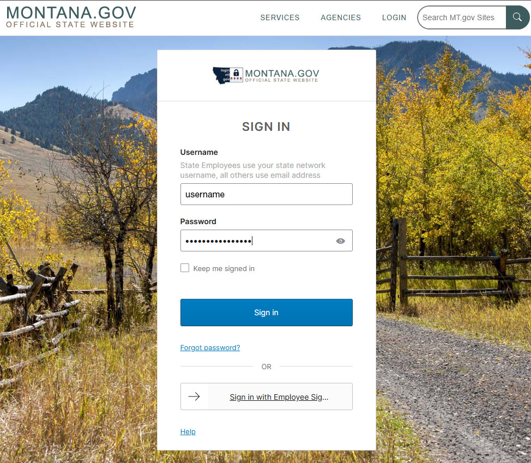Click the arrow icon beside Employee sign-in
This screenshot has width=531, height=463.
(194, 396)
